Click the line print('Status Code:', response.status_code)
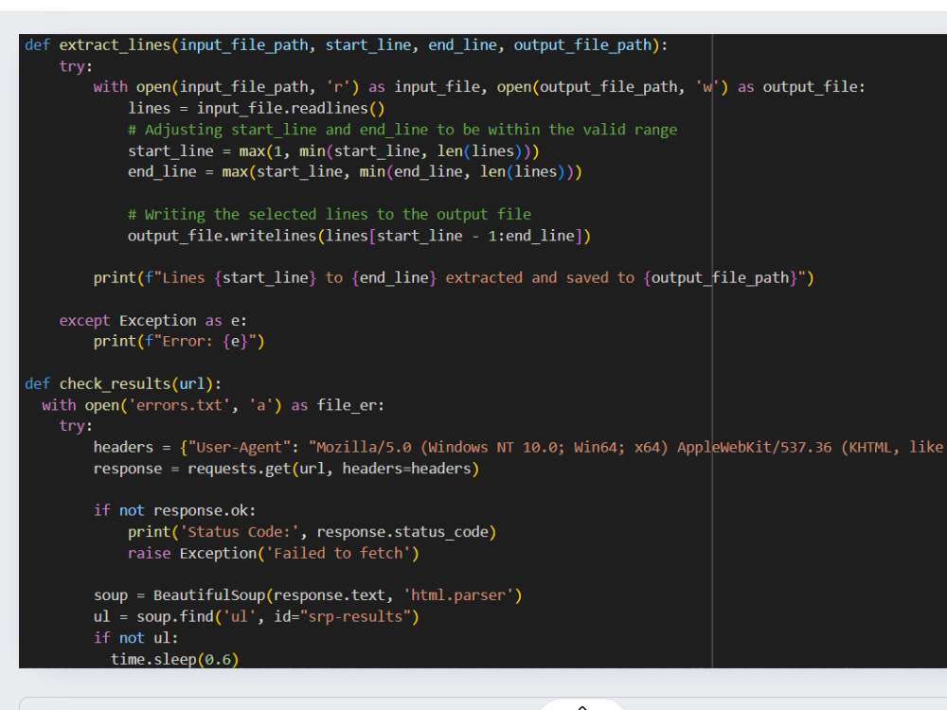The image size is (947, 710). tap(312, 532)
